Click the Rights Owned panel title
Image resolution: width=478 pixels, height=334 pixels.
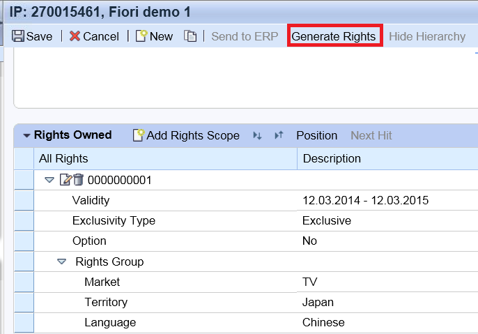(73, 135)
